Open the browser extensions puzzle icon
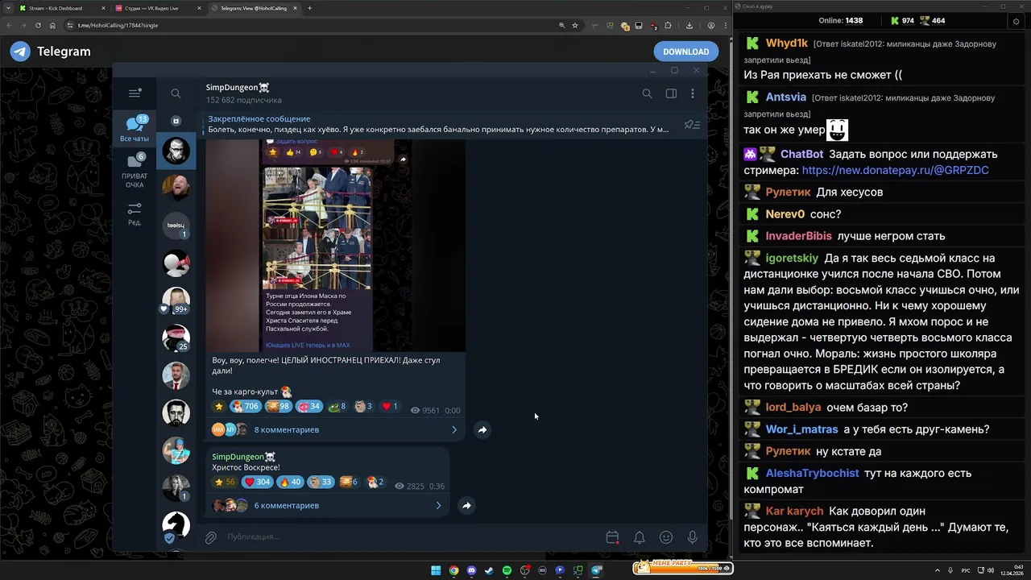Viewport: 1031px width, 580px height. [668, 25]
